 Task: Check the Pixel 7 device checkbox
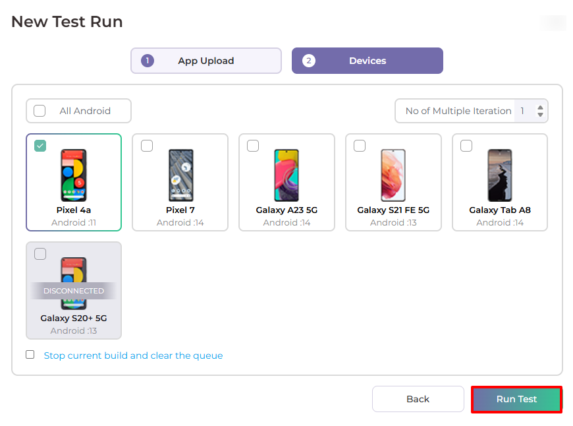147,146
